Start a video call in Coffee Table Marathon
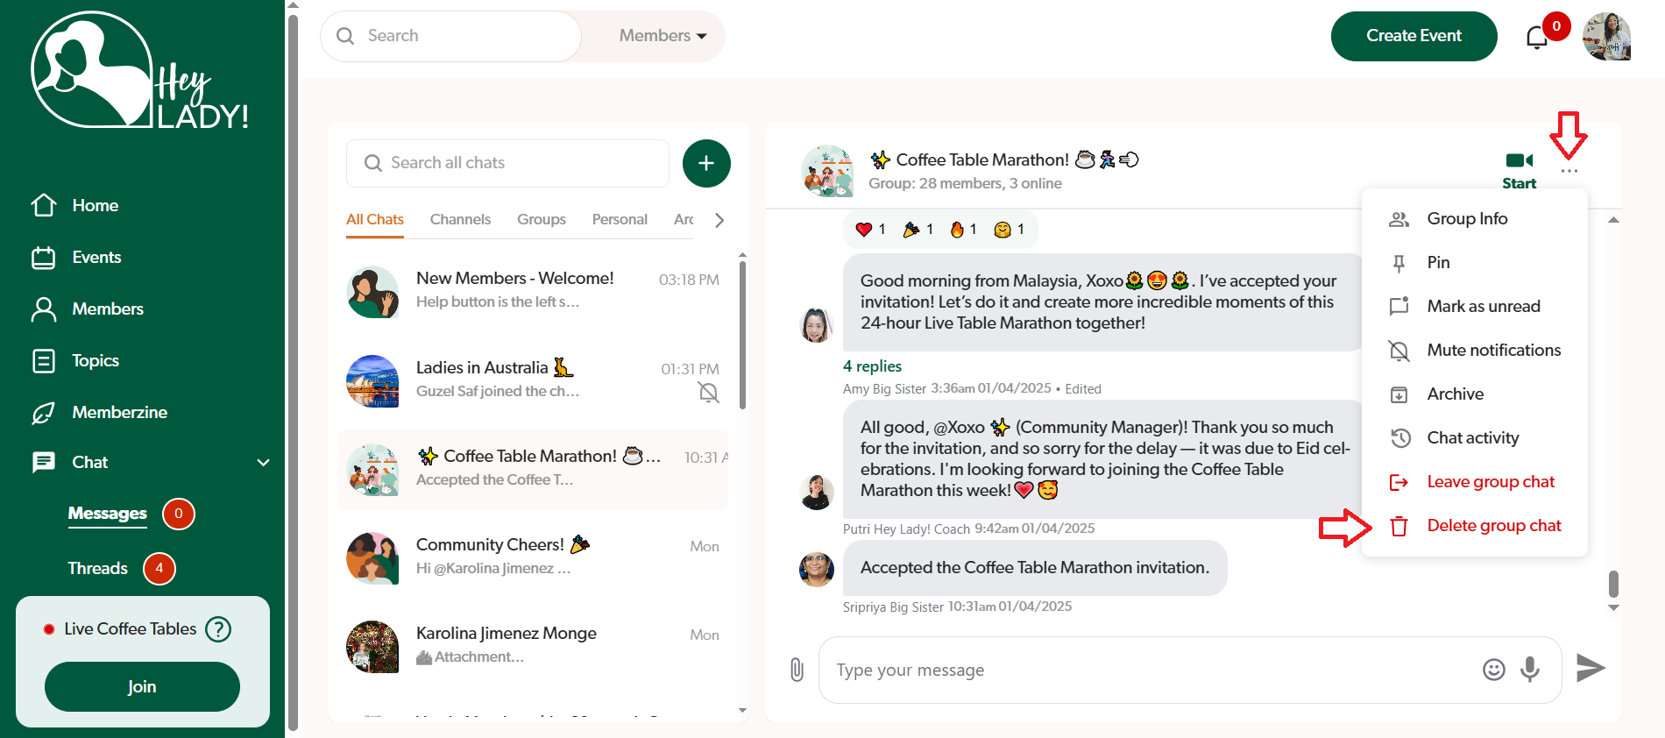This screenshot has width=1665, height=738. click(1519, 170)
